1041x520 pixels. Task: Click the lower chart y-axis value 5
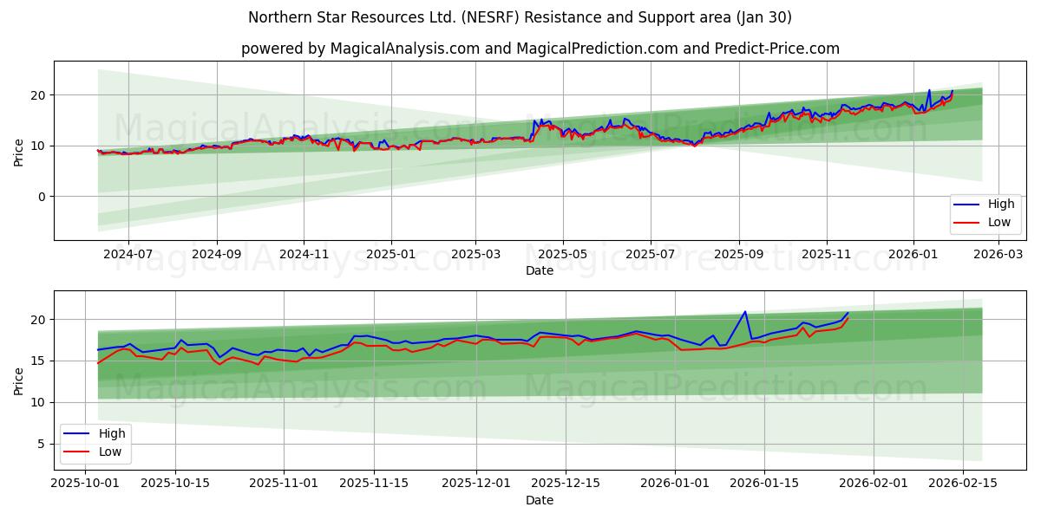coord(43,445)
